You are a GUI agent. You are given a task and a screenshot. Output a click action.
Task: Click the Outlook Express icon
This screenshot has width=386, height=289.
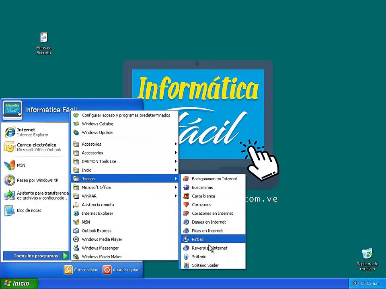pyautogui.click(x=76, y=230)
